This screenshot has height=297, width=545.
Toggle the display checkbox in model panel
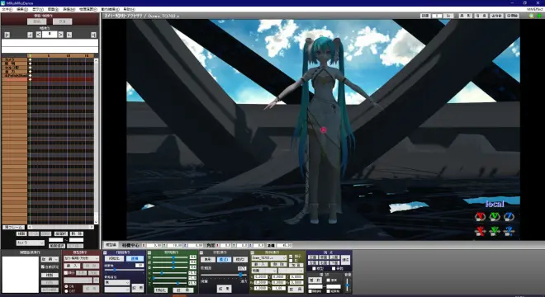[x=66, y=273]
